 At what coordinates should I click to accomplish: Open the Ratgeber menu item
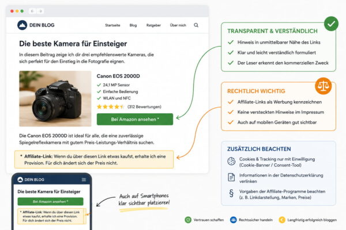pyautogui.click(x=153, y=25)
